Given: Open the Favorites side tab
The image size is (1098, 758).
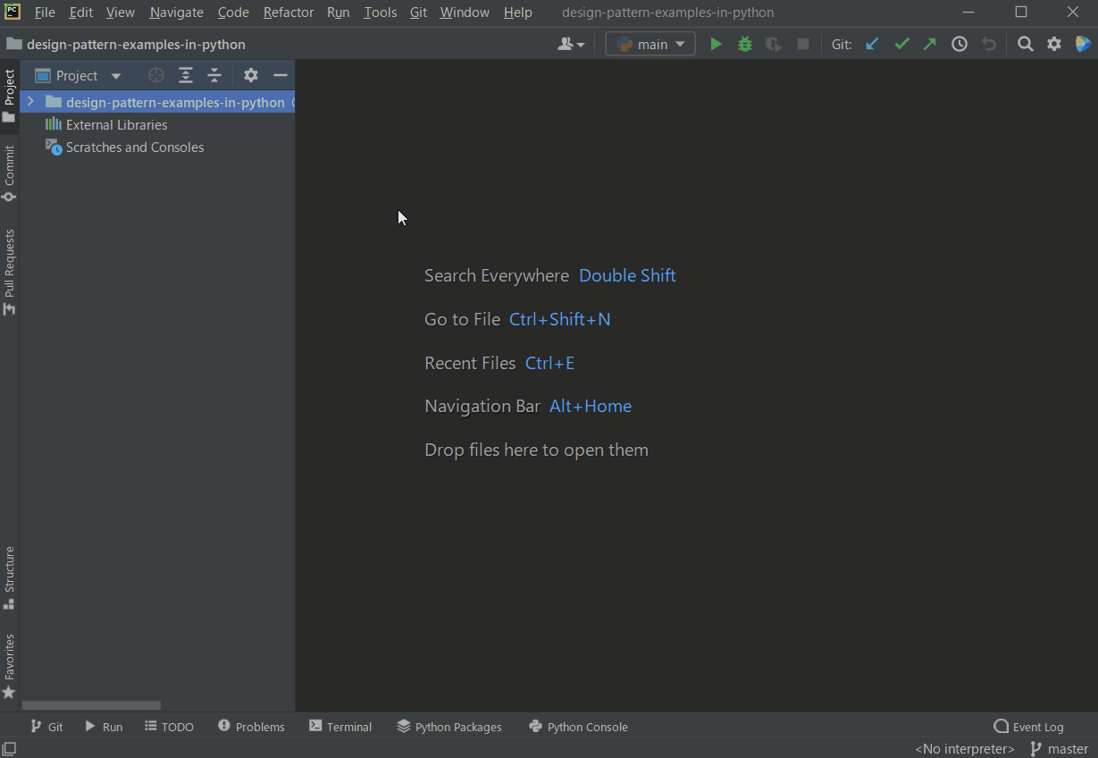Looking at the screenshot, I should 9,666.
